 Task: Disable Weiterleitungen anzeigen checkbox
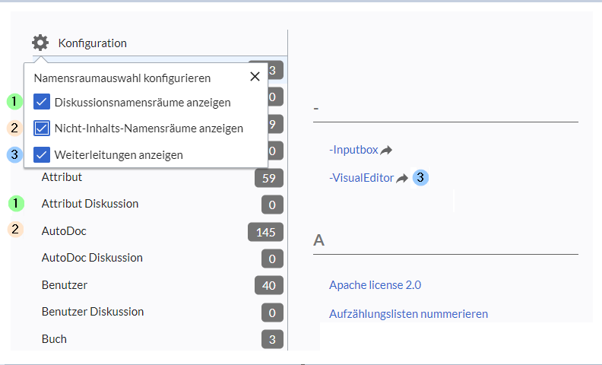pos(43,154)
